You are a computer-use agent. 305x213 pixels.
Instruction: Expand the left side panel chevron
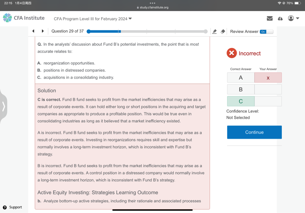coord(4,106)
